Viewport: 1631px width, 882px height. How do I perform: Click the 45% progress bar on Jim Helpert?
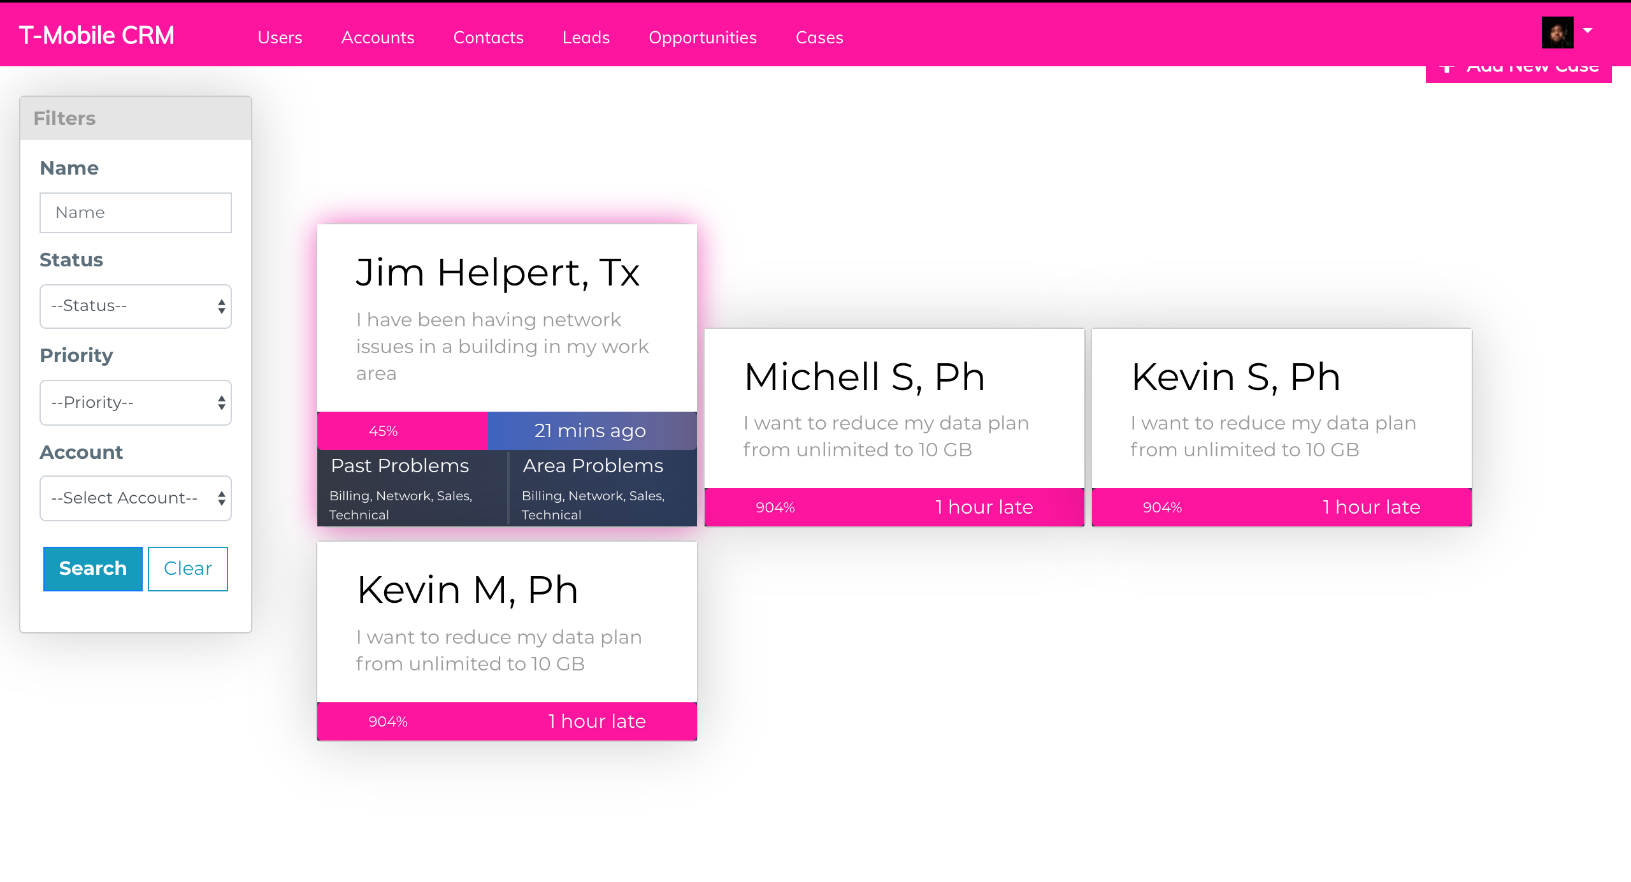tap(402, 431)
